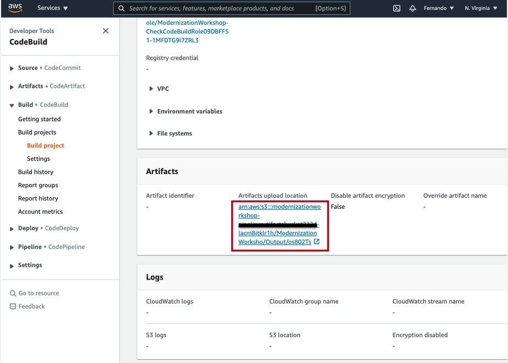508x363 pixels.
Task: Open the CheckCodeBuildRole service role link
Action: [x=187, y=31]
